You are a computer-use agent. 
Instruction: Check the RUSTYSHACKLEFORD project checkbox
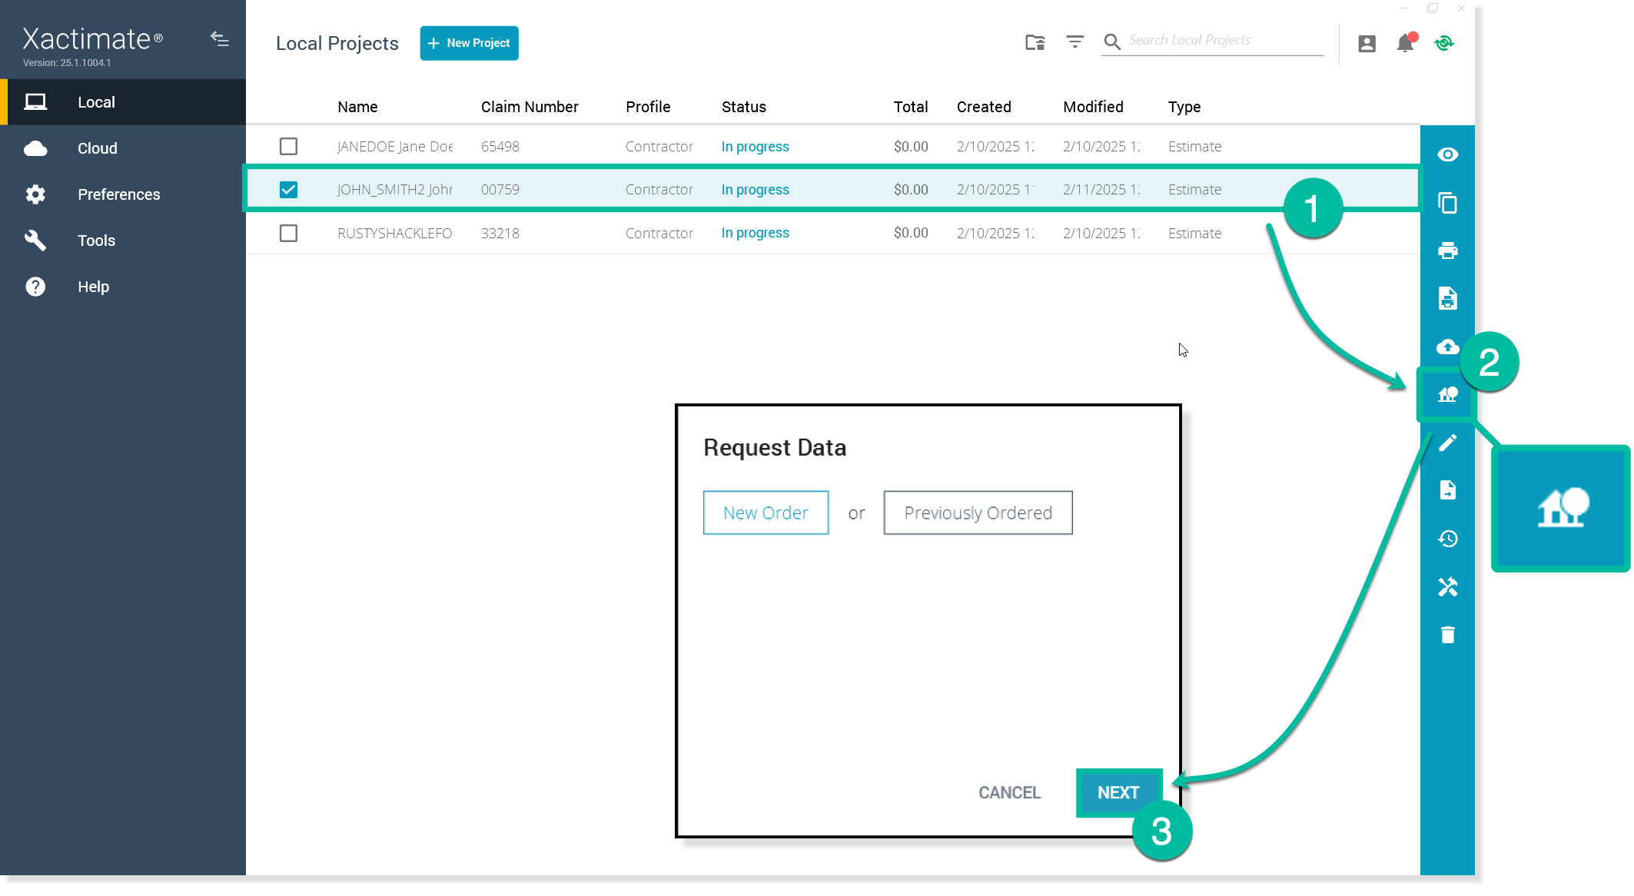(288, 233)
